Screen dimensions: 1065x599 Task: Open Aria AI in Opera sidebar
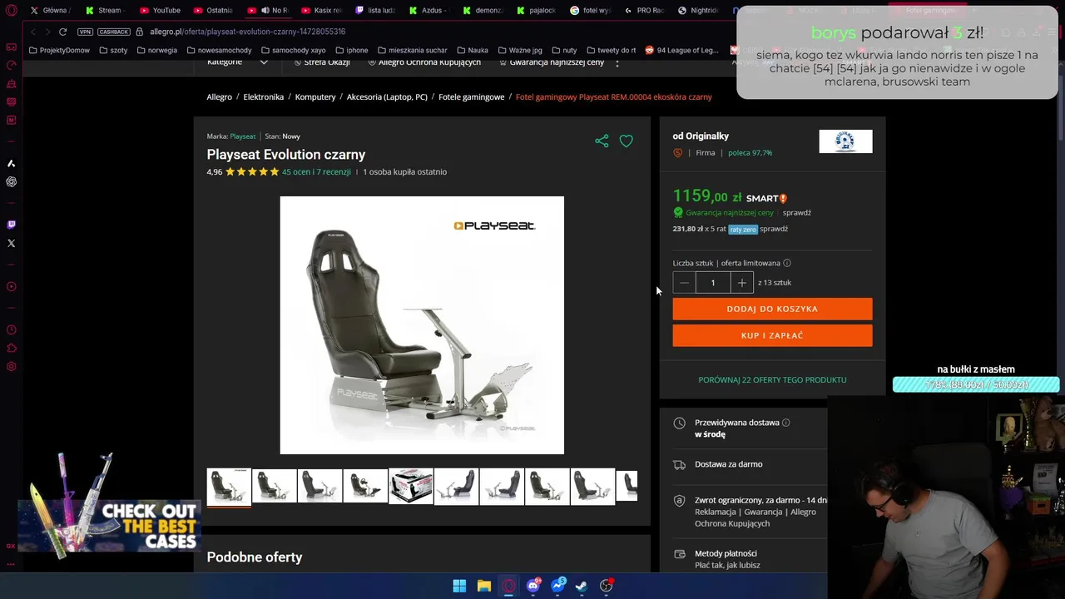(x=11, y=163)
